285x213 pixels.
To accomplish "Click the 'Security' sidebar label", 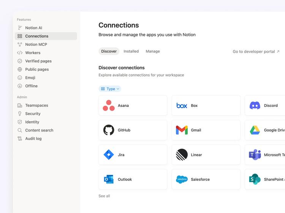I will pyautogui.click(x=33, y=114).
